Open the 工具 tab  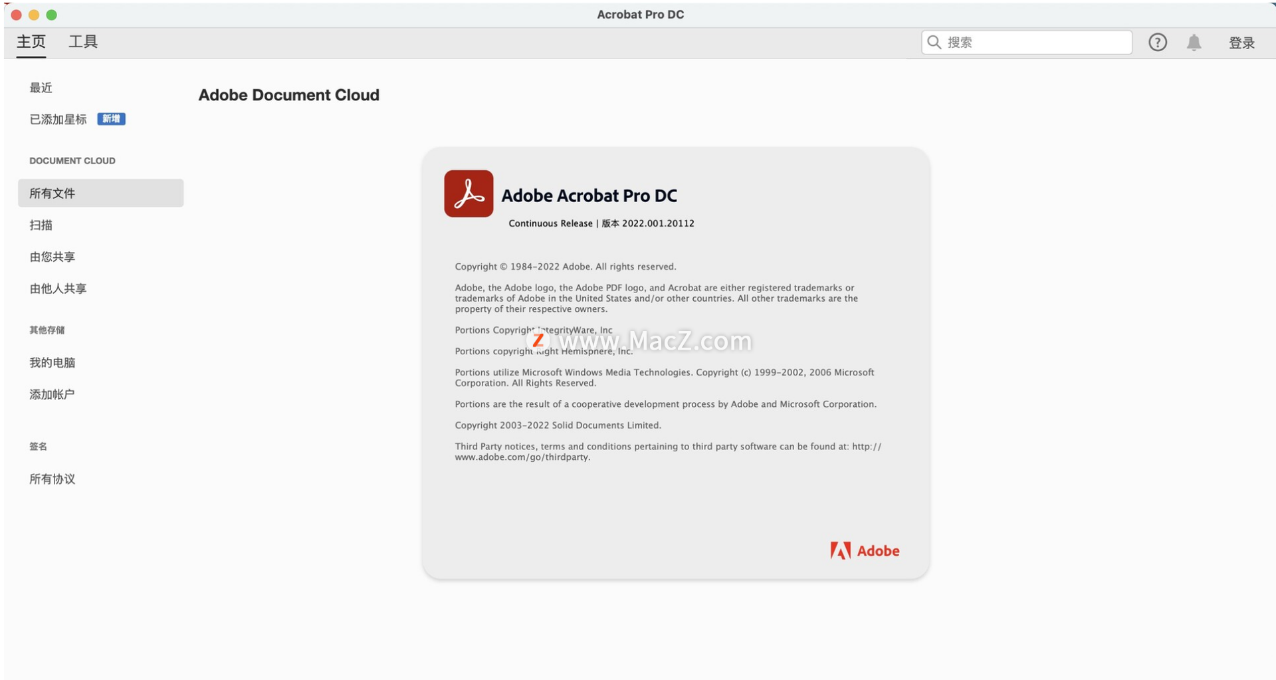point(83,42)
